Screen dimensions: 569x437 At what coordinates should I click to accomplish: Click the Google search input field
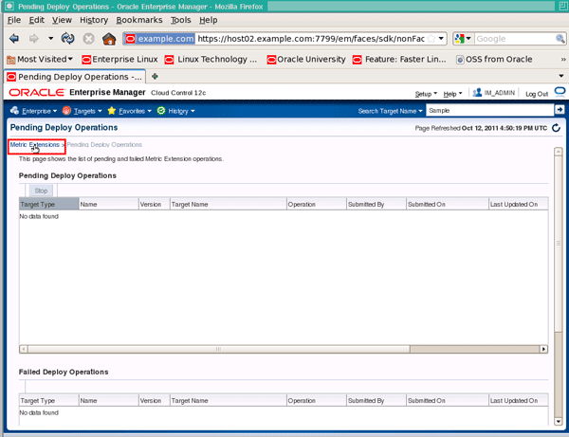pos(515,39)
